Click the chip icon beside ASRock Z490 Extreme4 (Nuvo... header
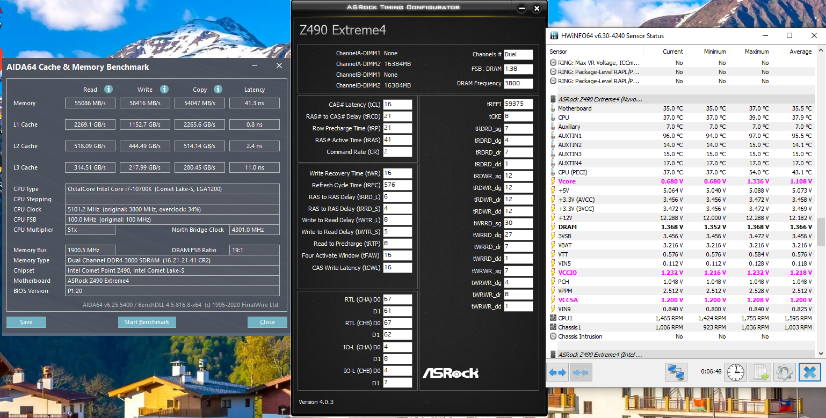The height and width of the screenshot is (418, 826). pos(553,99)
